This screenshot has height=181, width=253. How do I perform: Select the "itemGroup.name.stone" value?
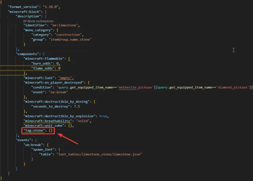pos(70,40)
